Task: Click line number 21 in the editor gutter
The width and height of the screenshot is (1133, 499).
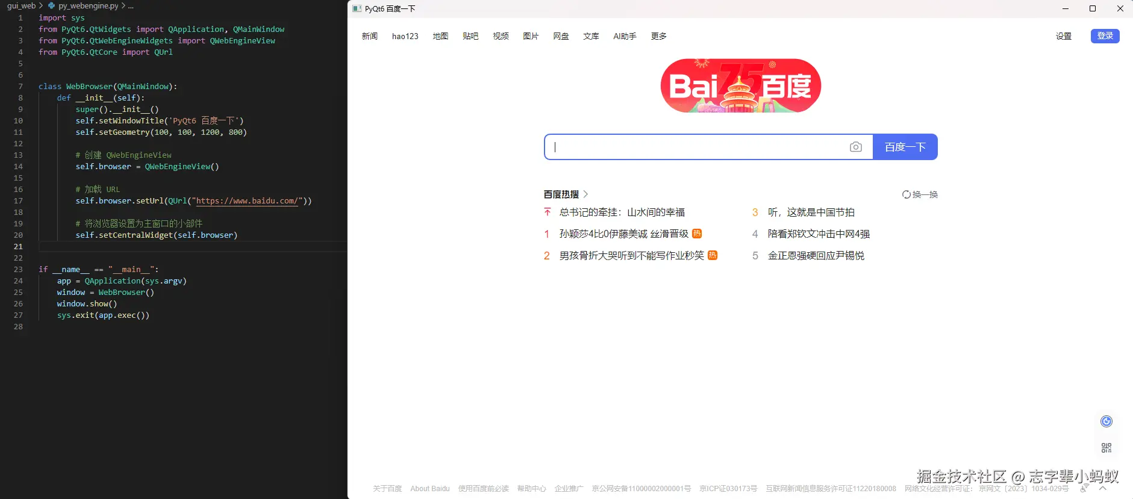Action: click(18, 246)
